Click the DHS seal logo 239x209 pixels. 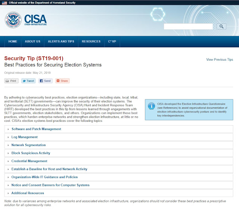pos(13,20)
